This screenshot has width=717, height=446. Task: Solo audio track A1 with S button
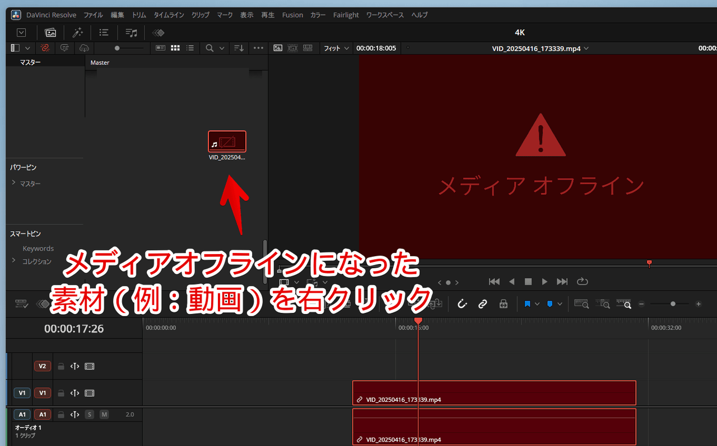pos(90,415)
